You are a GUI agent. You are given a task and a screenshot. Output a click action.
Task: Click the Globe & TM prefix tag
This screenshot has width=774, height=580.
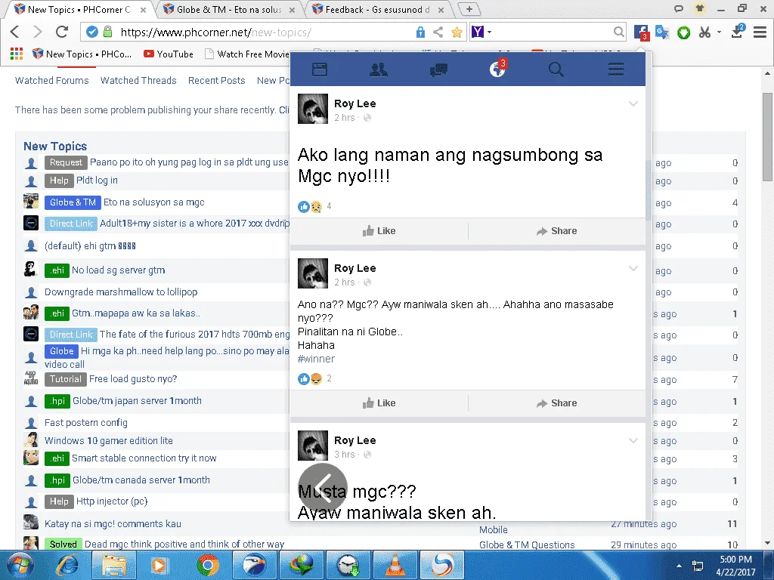[x=73, y=202]
